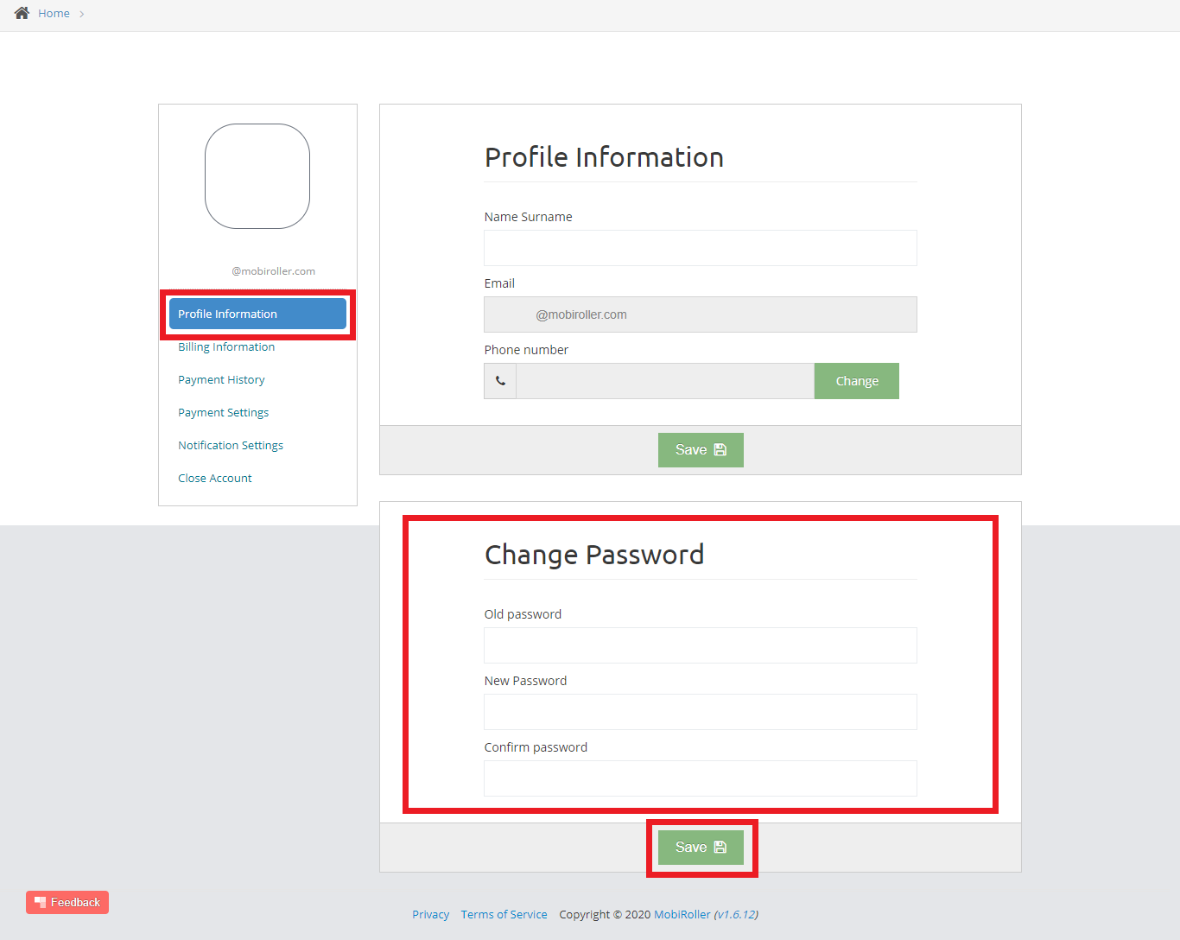Open Profile Information in sidebar
Viewport: 1180px width, 940px height.
pos(257,314)
